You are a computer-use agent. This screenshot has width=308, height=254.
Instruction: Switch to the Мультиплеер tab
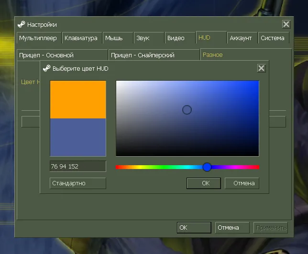(39, 38)
